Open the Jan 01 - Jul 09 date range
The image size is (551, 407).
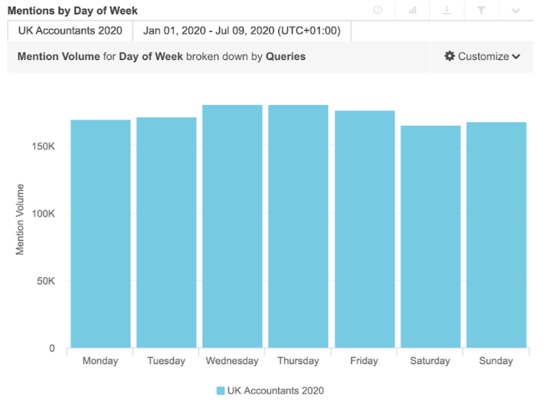click(242, 31)
